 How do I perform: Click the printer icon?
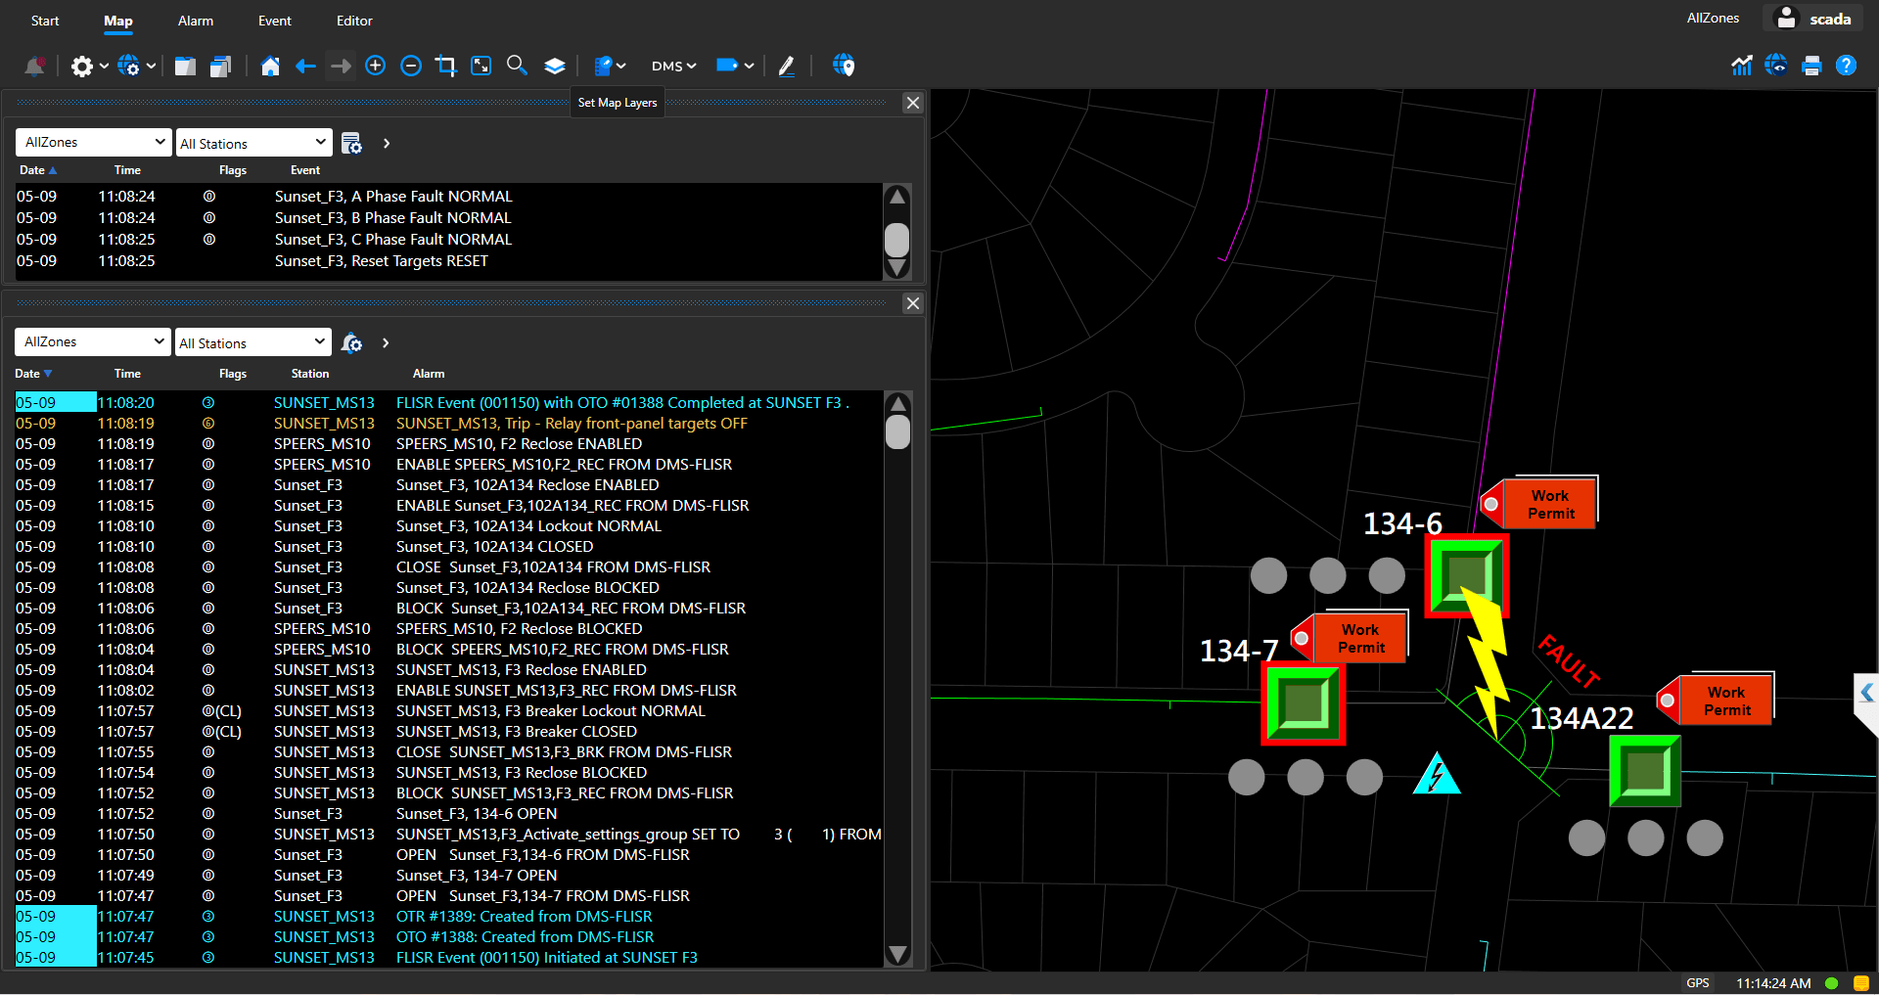pyautogui.click(x=1811, y=66)
